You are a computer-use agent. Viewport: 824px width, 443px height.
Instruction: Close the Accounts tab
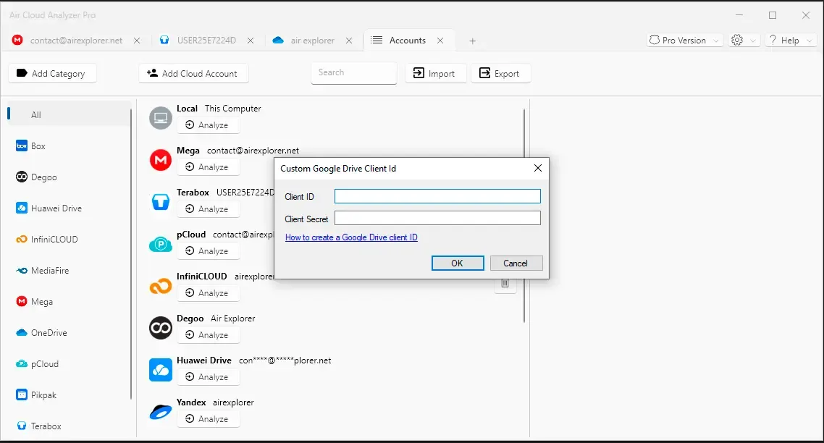440,41
